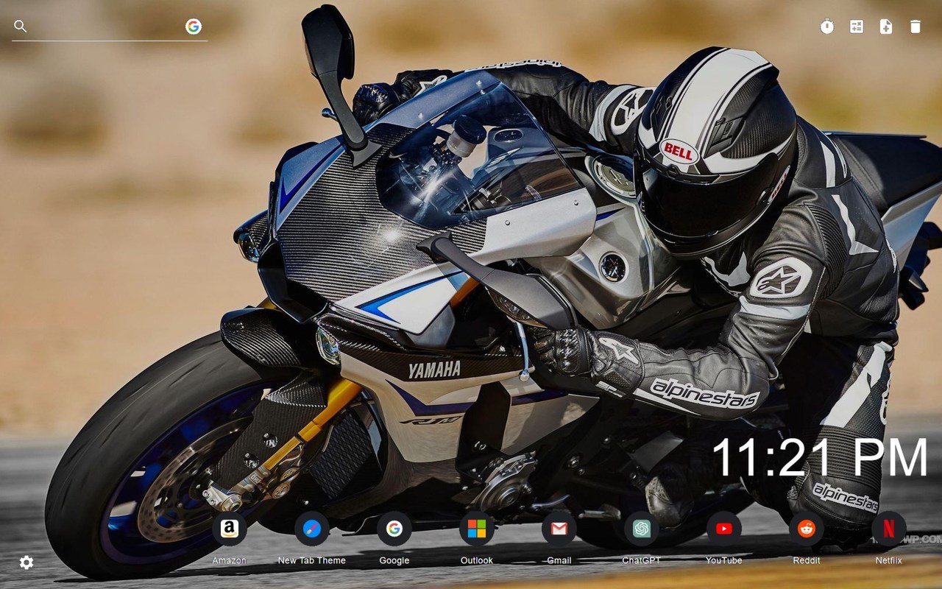
Task: Click the 11:21 PM clock display
Action: point(820,457)
